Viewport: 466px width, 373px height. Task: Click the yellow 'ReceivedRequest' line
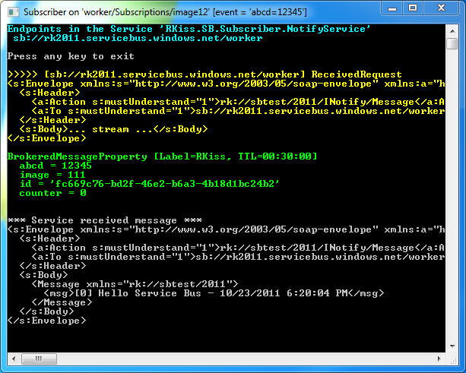pyautogui.click(x=204, y=74)
